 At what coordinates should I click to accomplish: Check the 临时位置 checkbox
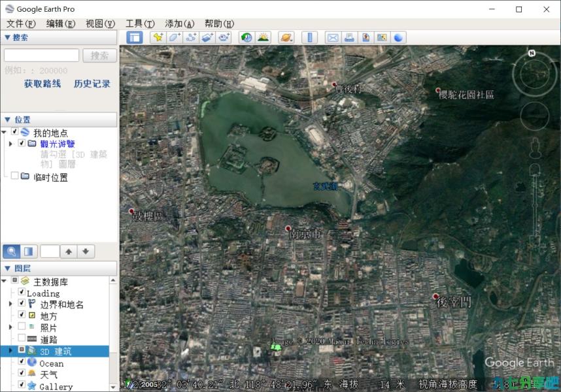click(14, 176)
